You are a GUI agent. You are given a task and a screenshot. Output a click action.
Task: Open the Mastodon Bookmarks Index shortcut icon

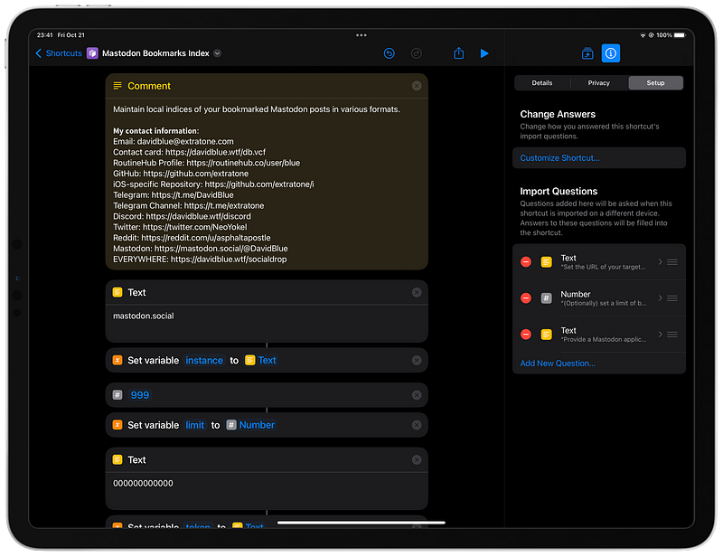click(93, 53)
